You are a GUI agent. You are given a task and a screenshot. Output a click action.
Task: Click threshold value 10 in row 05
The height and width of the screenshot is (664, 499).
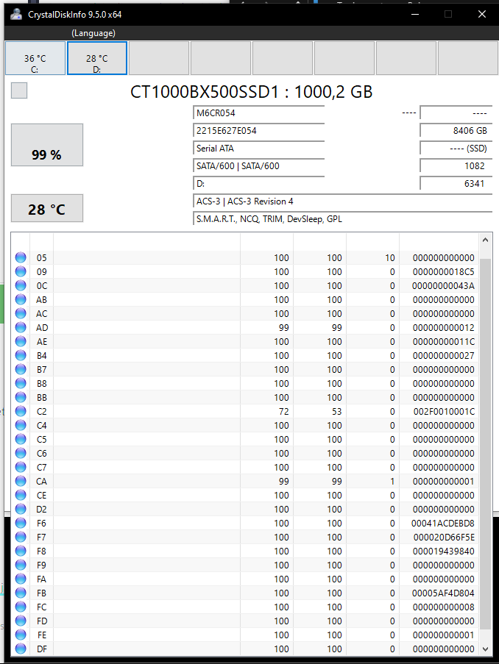tap(390, 257)
